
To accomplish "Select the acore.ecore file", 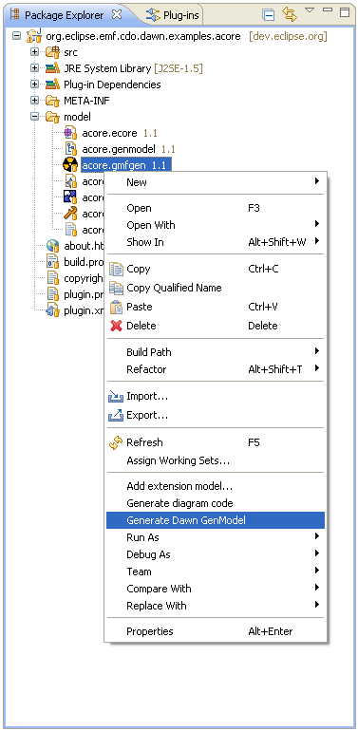I will point(109,133).
